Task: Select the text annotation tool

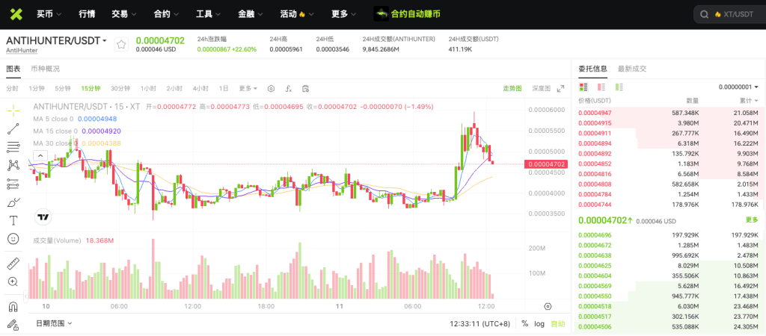Action: pyautogui.click(x=13, y=220)
